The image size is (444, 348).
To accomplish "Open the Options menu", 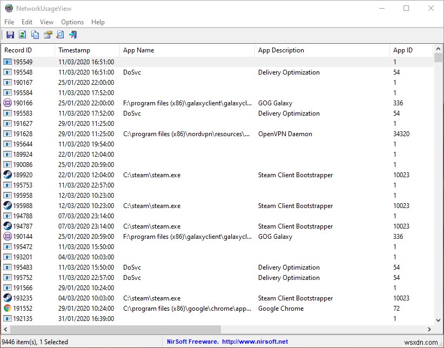I will [72, 22].
